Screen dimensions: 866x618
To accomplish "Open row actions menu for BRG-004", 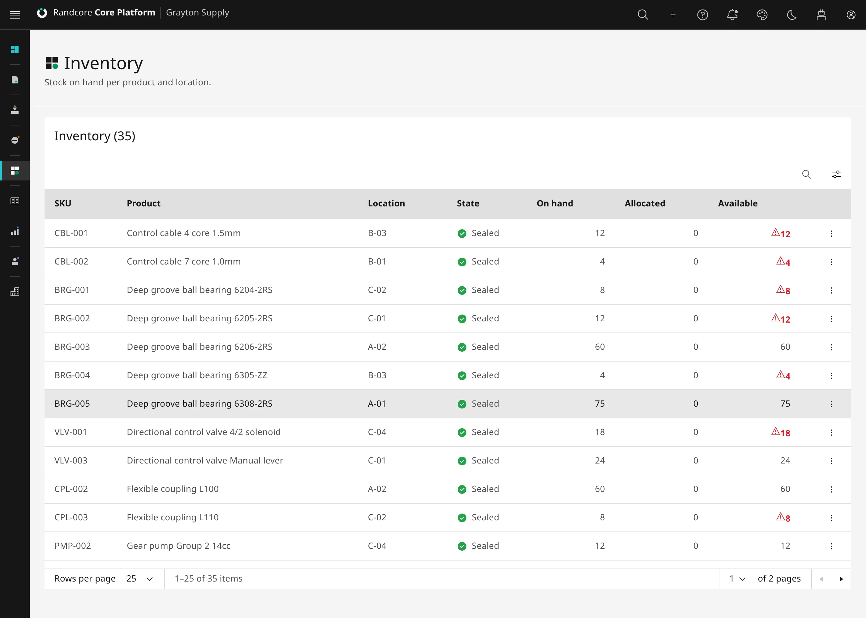I will (x=831, y=376).
